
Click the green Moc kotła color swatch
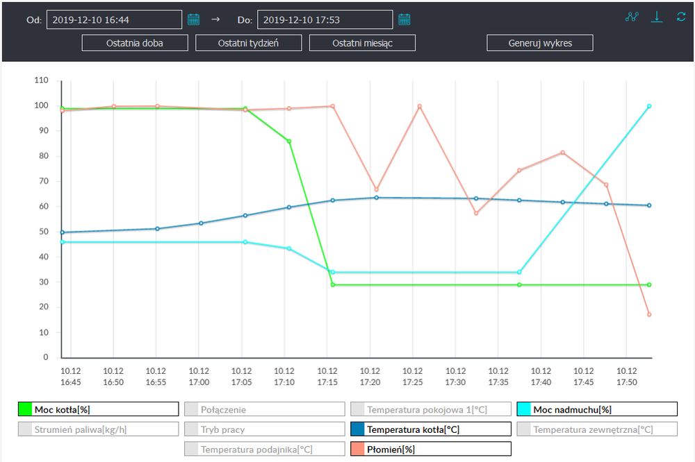(x=25, y=409)
